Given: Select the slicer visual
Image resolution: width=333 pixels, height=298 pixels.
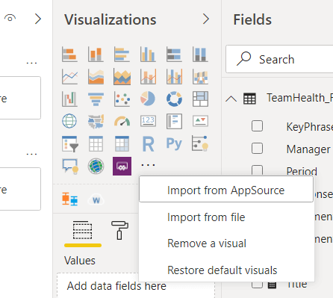Looking at the screenshot, I should point(69,143).
